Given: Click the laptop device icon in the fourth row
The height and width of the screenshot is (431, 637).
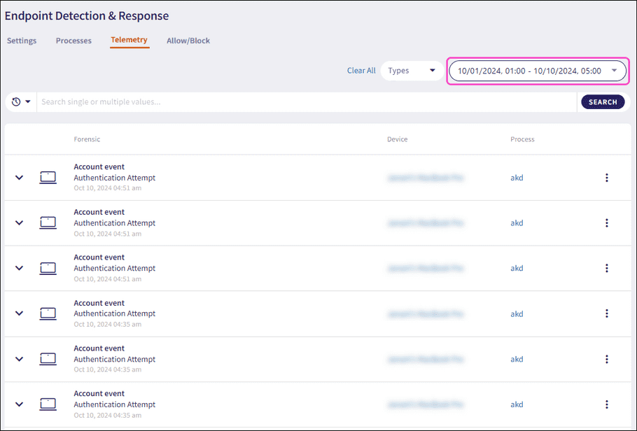Looking at the screenshot, I should (48, 313).
